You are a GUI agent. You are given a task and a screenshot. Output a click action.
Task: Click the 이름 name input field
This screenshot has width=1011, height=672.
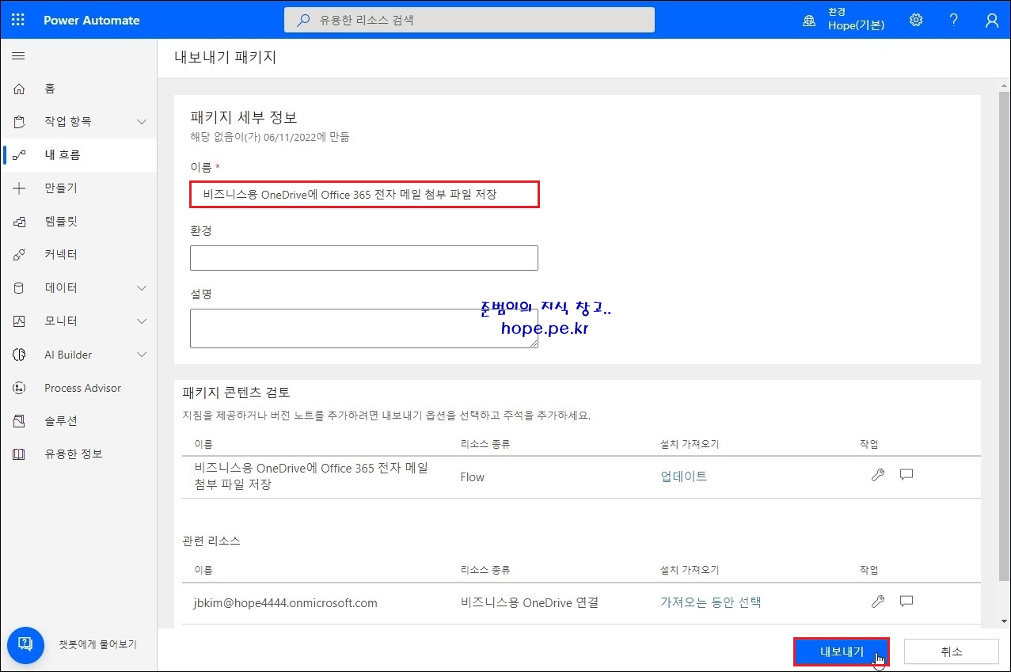pos(364,195)
